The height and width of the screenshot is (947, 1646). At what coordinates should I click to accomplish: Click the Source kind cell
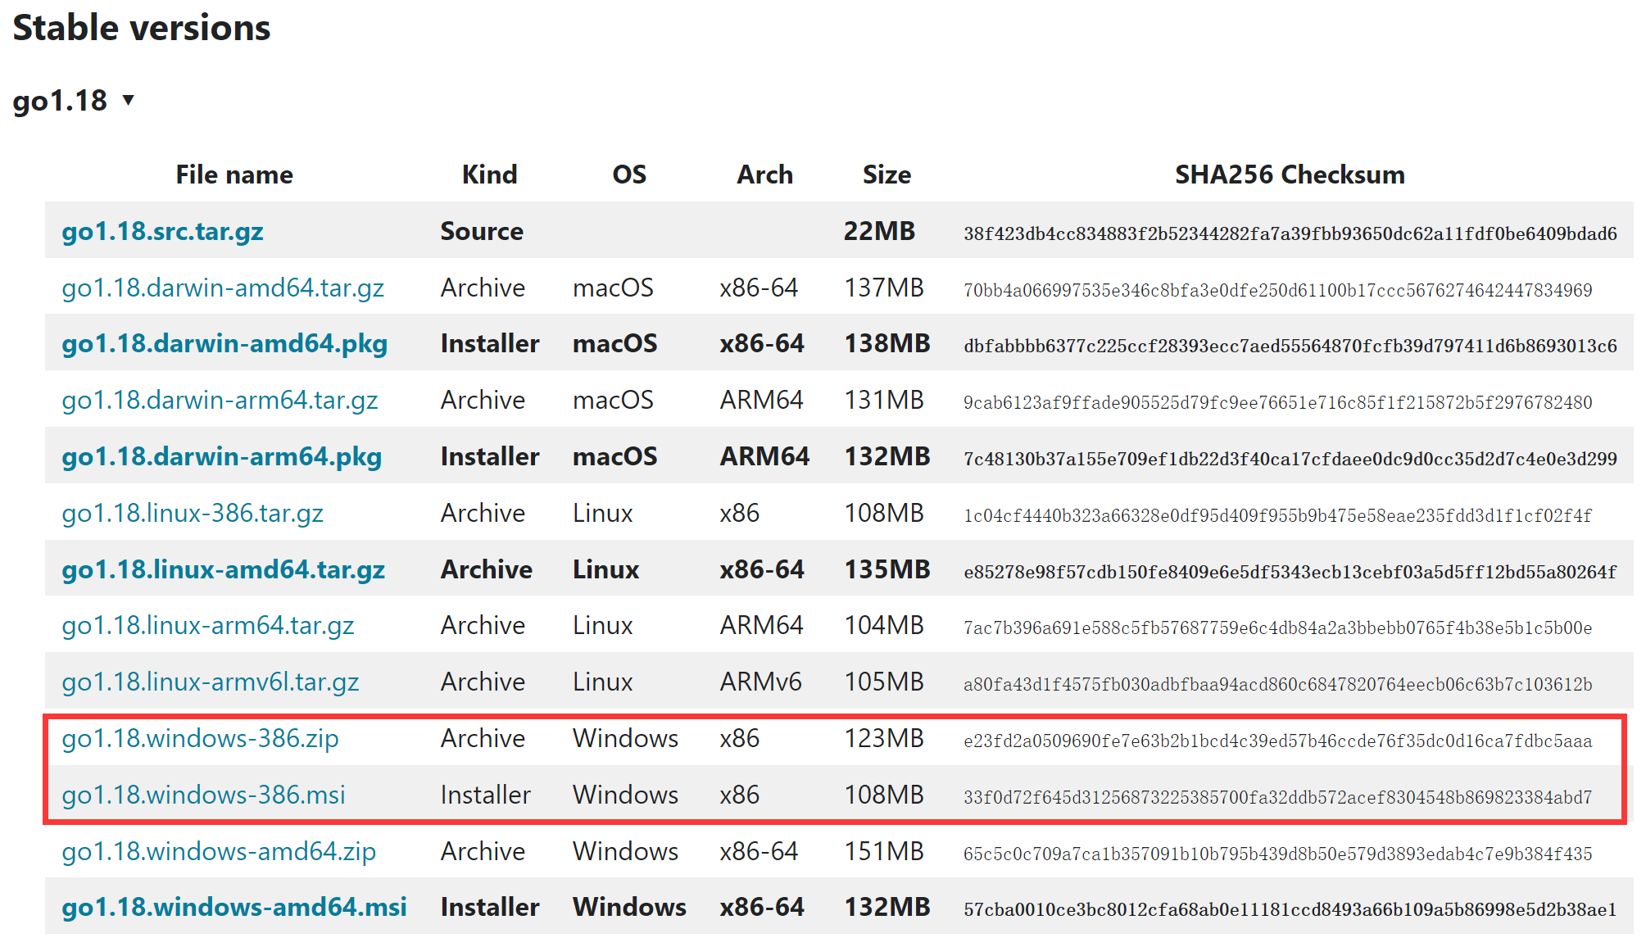(482, 231)
